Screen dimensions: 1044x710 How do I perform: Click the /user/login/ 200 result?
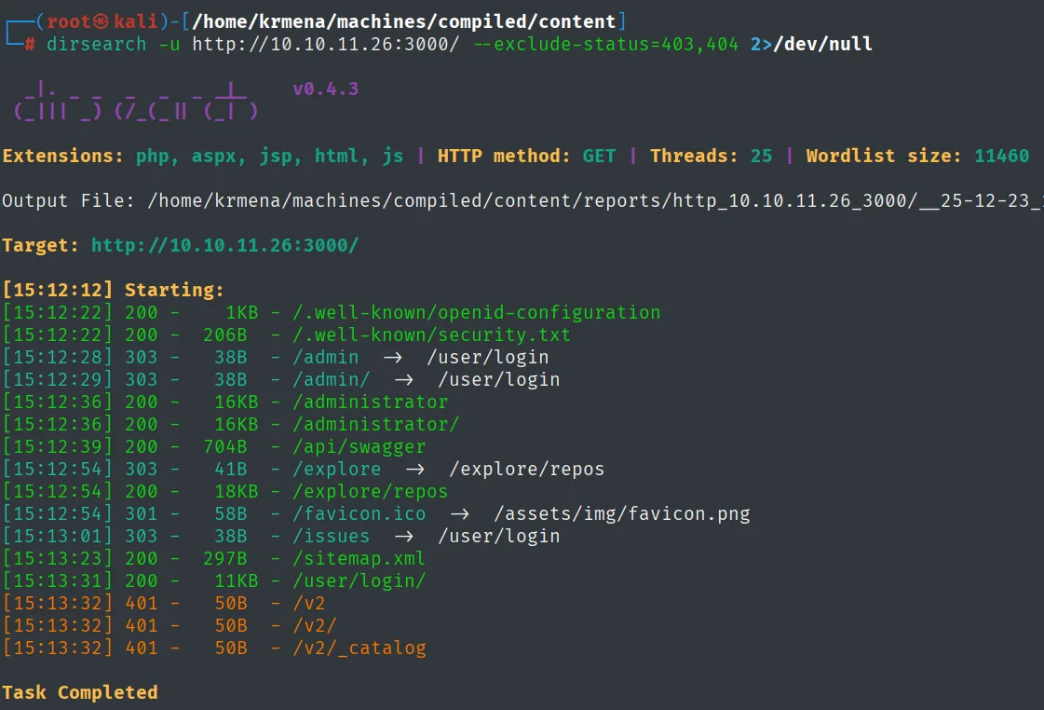click(x=359, y=580)
